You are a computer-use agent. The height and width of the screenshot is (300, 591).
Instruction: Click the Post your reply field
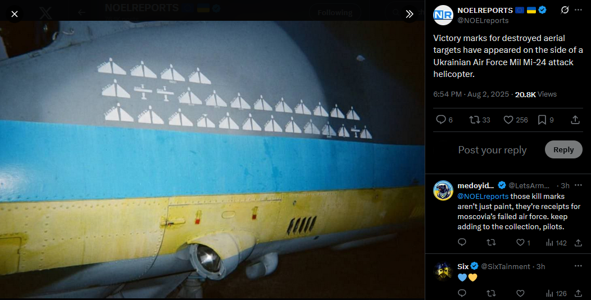point(492,150)
